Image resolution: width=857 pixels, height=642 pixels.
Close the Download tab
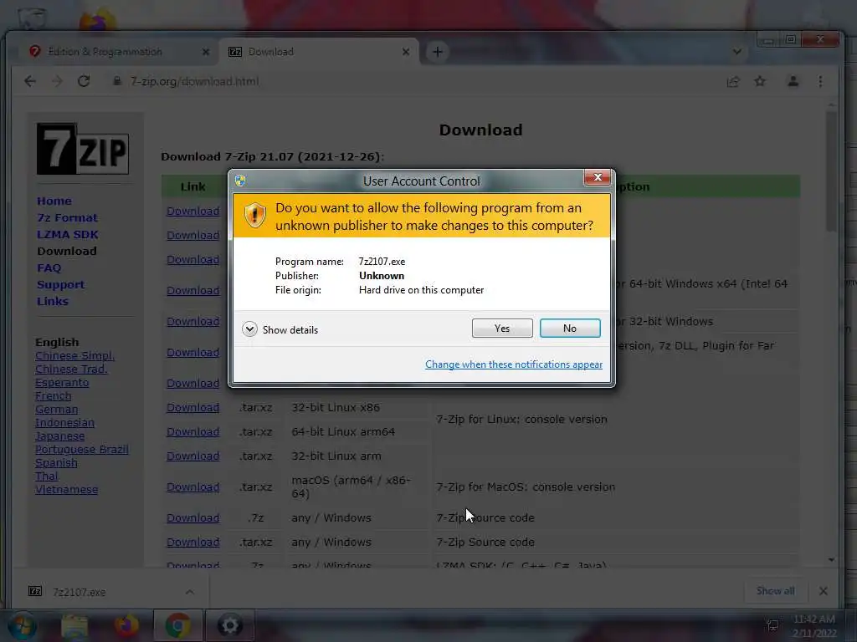click(x=406, y=52)
